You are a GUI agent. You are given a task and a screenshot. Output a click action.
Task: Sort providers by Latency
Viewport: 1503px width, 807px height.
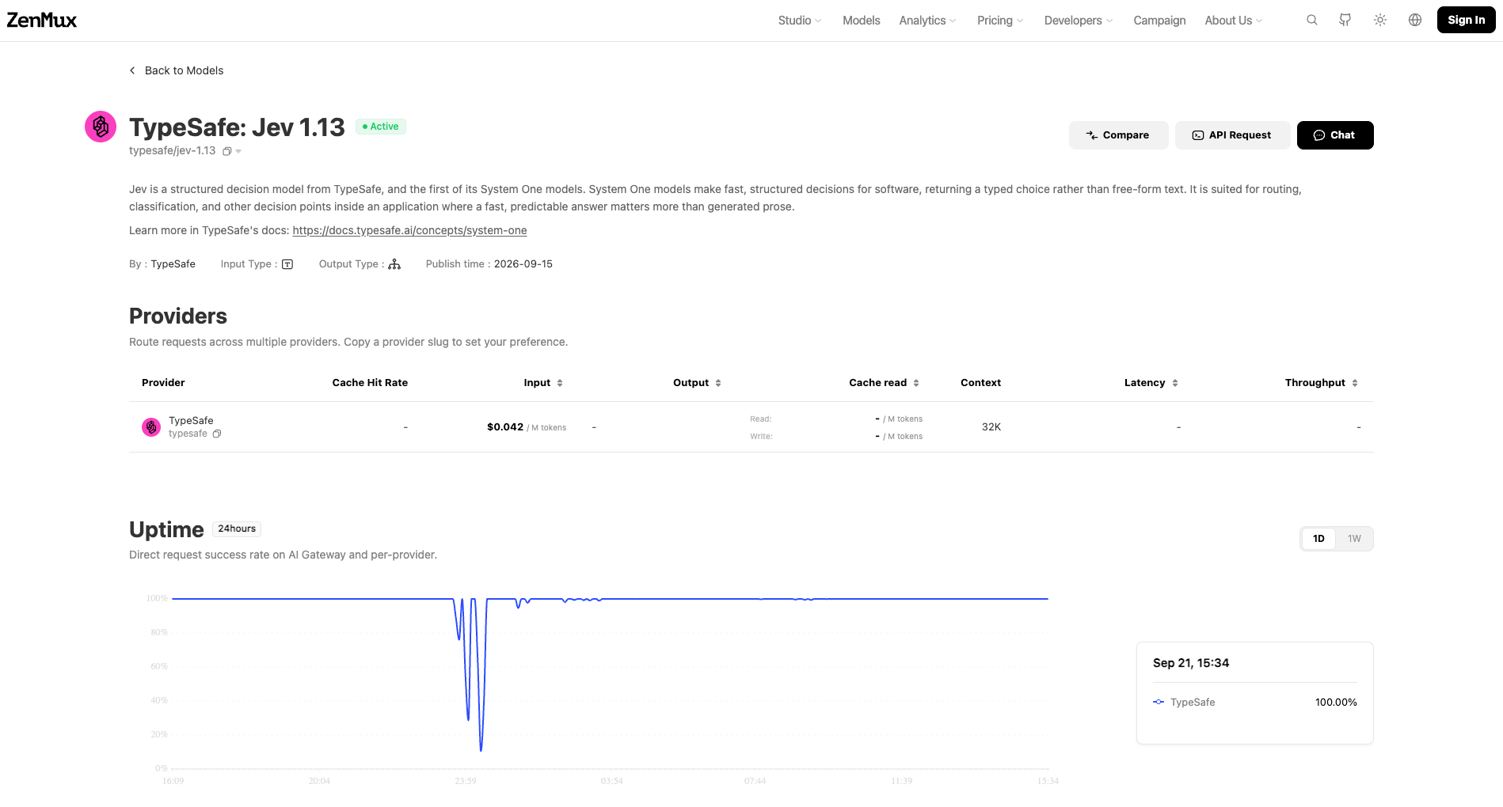(1175, 383)
